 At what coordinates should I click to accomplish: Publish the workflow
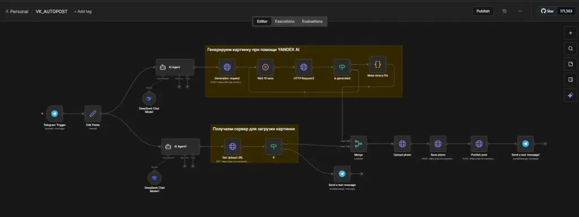(x=483, y=11)
